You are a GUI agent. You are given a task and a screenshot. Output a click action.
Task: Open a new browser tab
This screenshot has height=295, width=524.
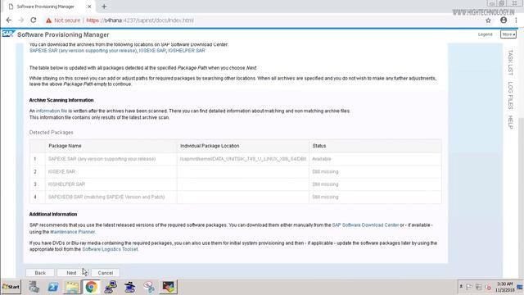point(104,7)
